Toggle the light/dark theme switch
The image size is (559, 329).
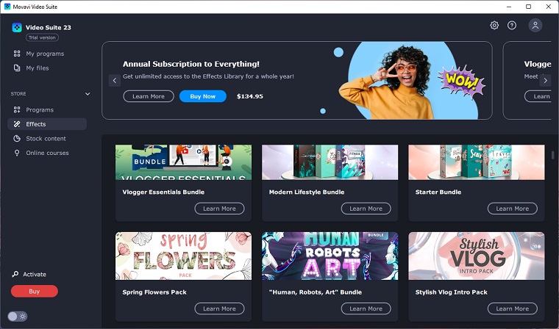tap(18, 317)
